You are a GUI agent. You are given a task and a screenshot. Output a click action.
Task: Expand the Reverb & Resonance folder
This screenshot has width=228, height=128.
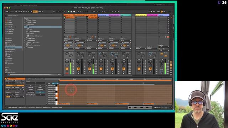25,45
